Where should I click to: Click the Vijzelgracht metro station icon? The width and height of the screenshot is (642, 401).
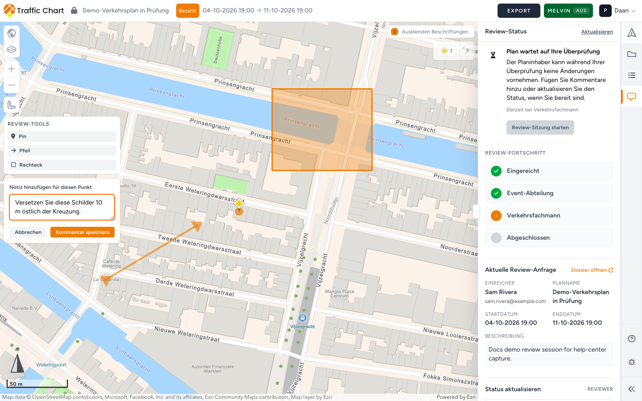303,318
